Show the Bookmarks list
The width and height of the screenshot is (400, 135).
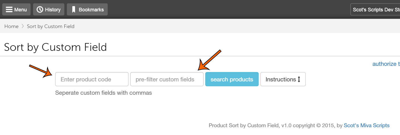(x=91, y=10)
